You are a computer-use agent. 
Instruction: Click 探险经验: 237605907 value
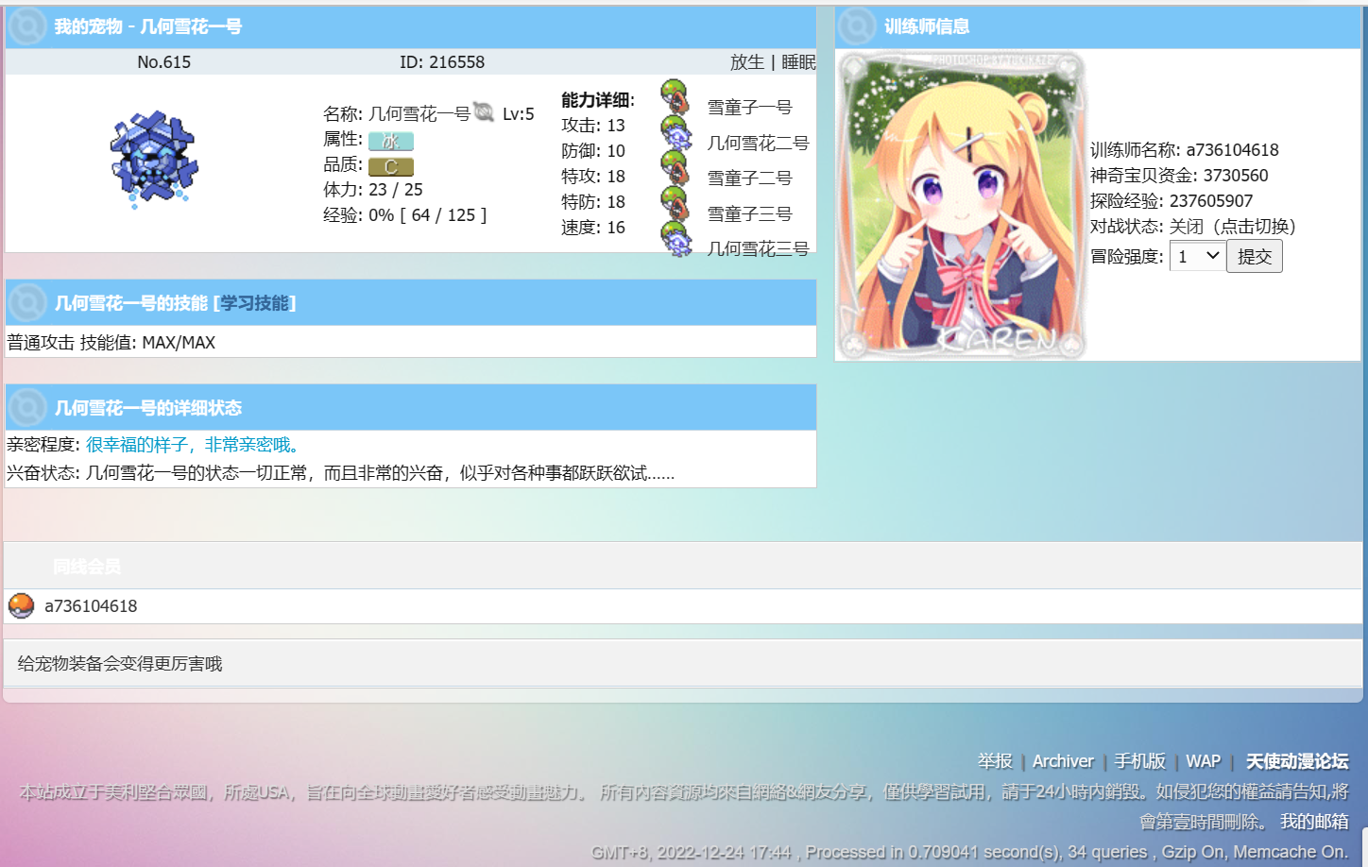pyautogui.click(x=1171, y=200)
